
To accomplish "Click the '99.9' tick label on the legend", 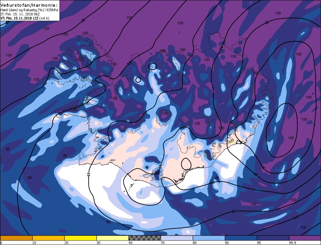I will point(293,243).
